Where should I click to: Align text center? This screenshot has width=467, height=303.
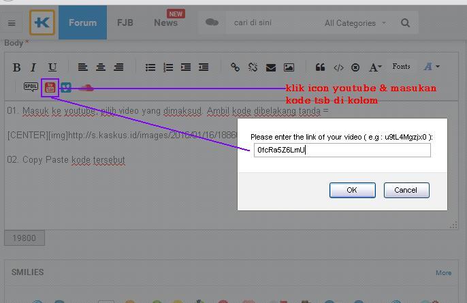point(101,67)
